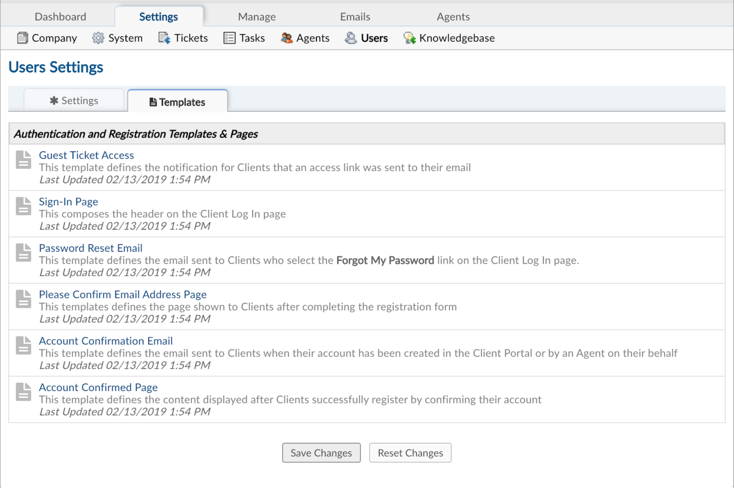Image resolution: width=734 pixels, height=489 pixels.
Task: Open the Tickets settings section
Action: pos(190,38)
